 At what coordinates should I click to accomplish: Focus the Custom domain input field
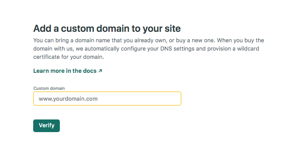pyautogui.click(x=107, y=99)
